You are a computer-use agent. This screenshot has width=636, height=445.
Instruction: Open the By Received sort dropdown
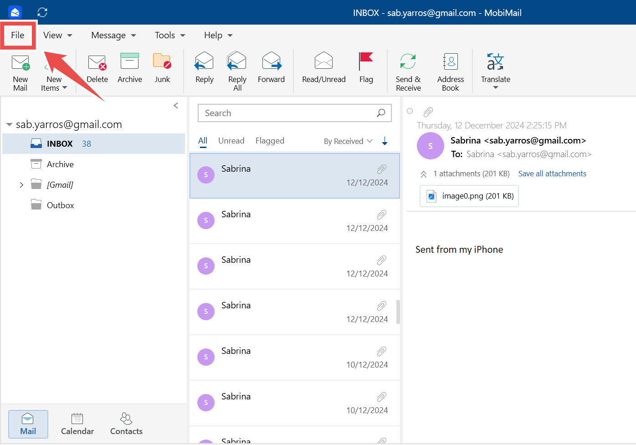click(x=348, y=141)
